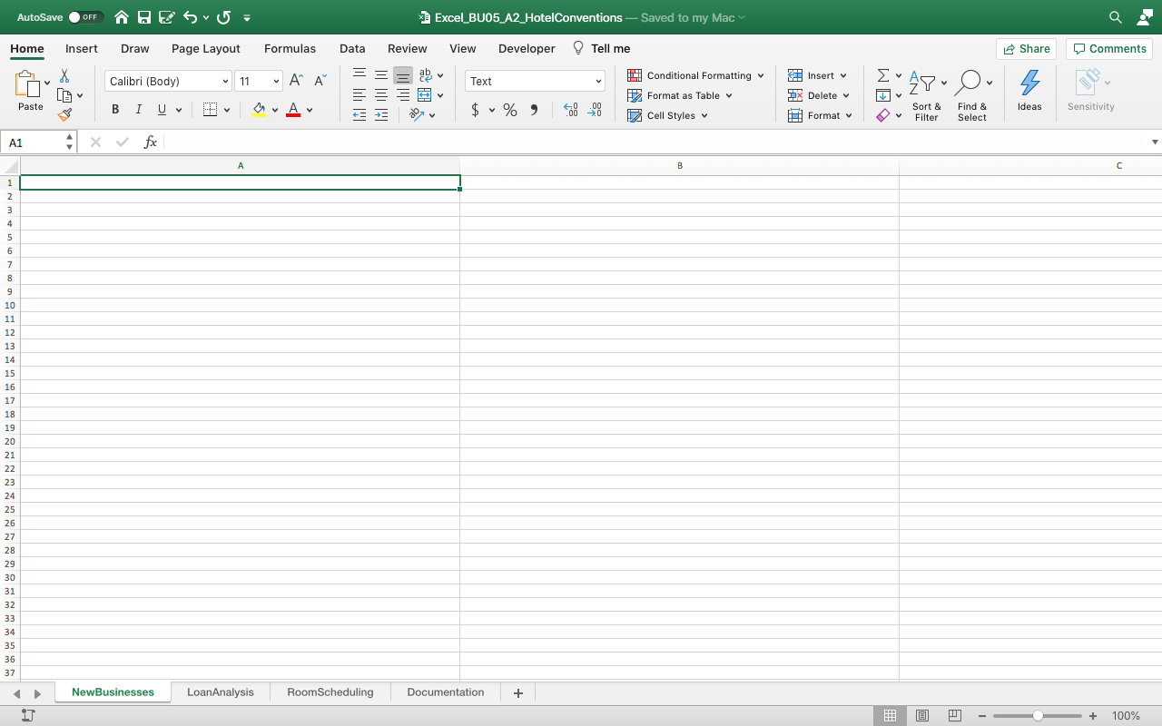This screenshot has height=726, width=1162.
Task: Click the Merge & Center icon
Action: pos(424,95)
